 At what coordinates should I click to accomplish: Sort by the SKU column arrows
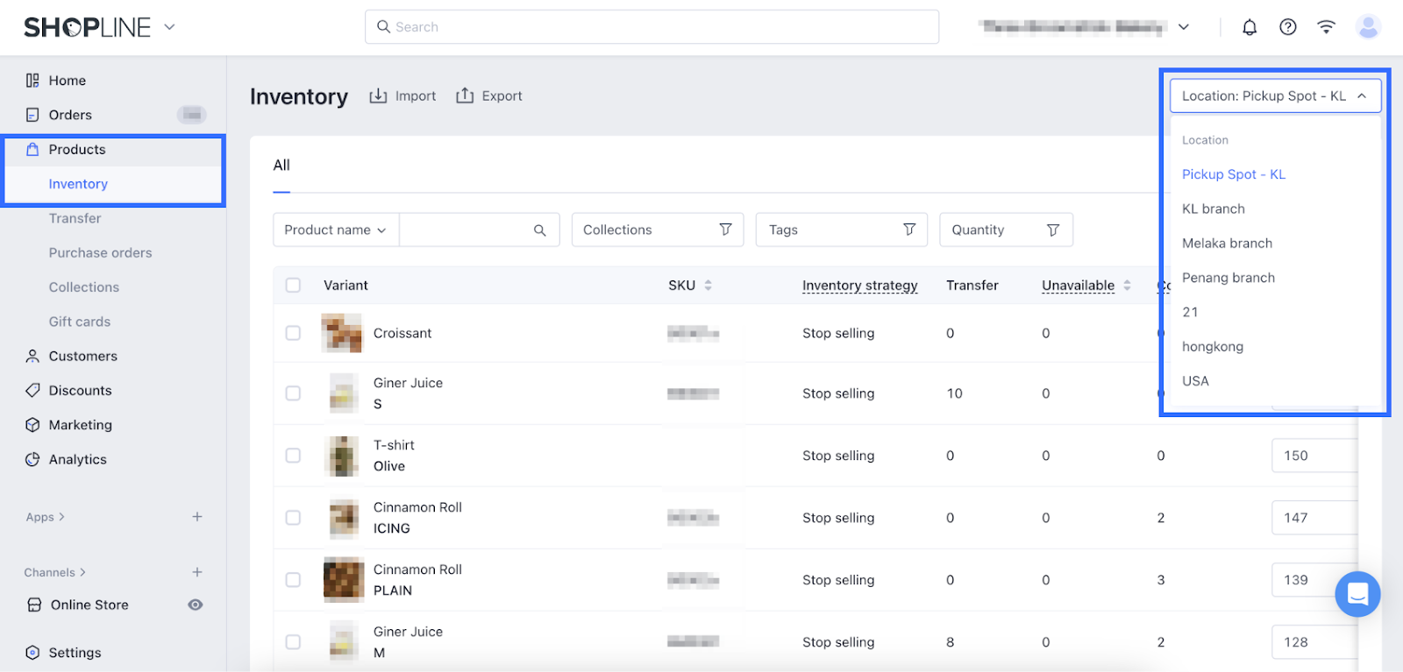coord(709,286)
